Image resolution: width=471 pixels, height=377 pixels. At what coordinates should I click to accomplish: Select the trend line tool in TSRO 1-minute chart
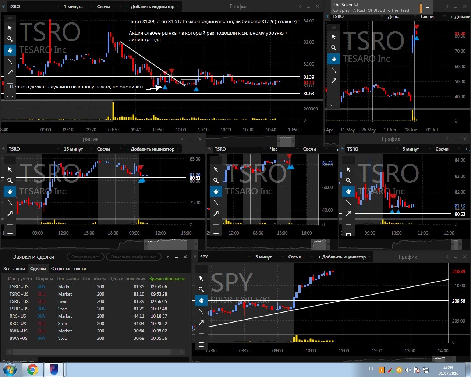tap(10, 61)
